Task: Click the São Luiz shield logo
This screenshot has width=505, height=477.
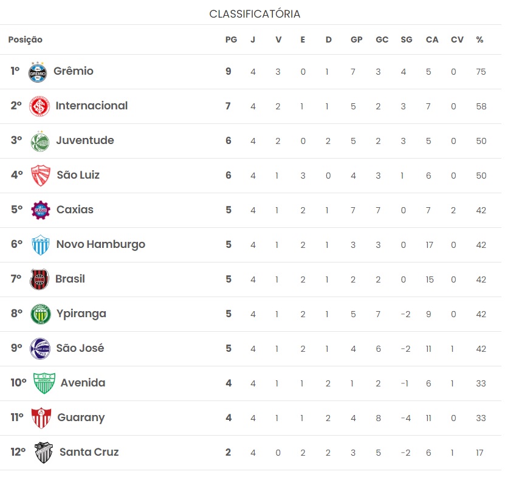Action: pos(41,176)
